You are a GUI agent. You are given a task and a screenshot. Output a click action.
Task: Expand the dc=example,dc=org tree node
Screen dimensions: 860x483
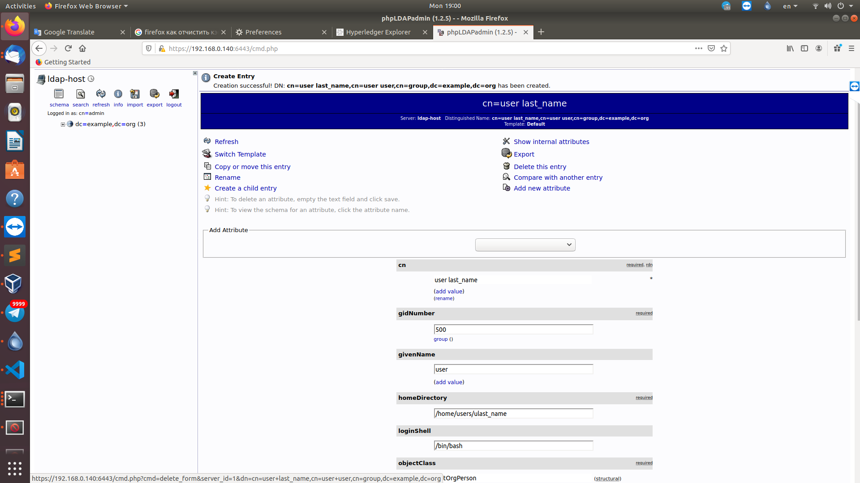(63, 124)
